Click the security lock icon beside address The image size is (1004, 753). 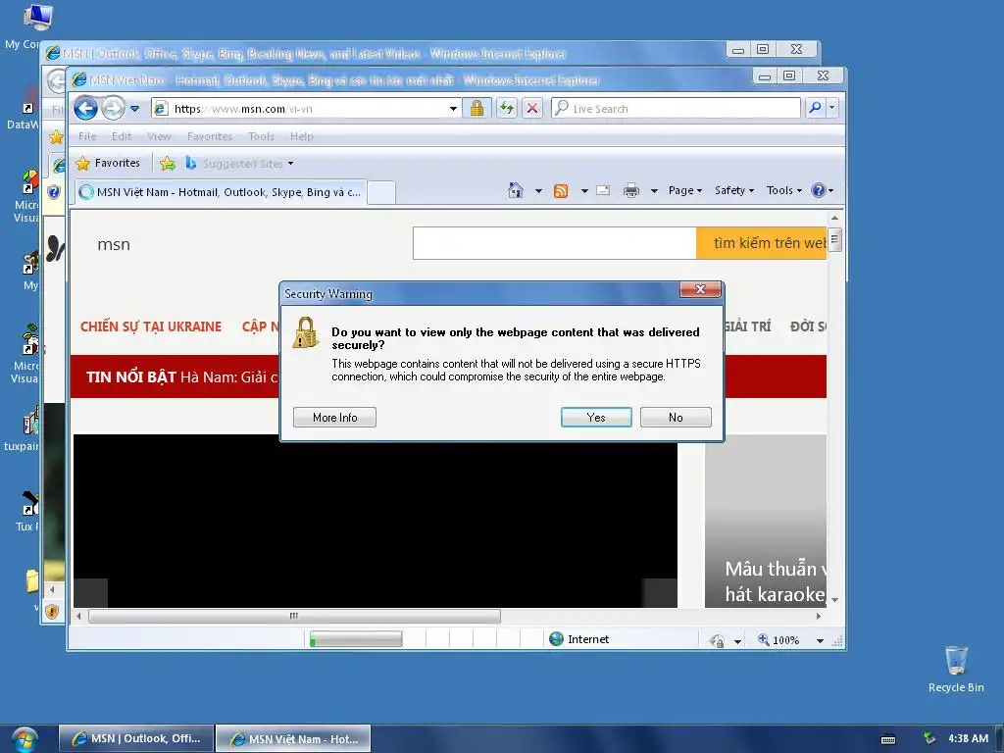point(477,108)
